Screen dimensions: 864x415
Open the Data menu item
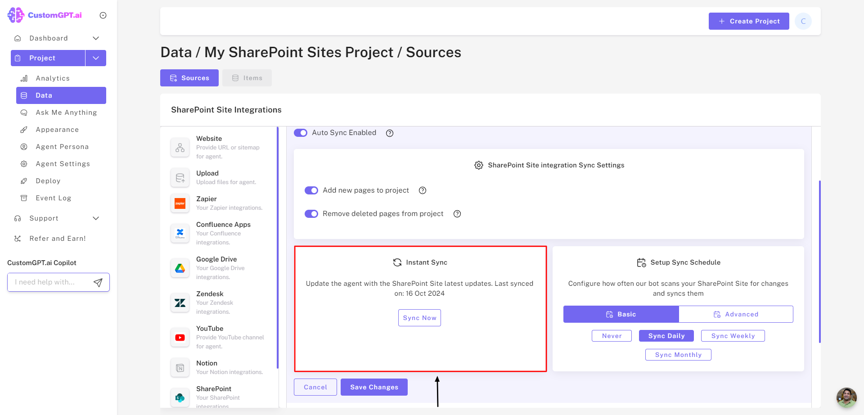61,95
